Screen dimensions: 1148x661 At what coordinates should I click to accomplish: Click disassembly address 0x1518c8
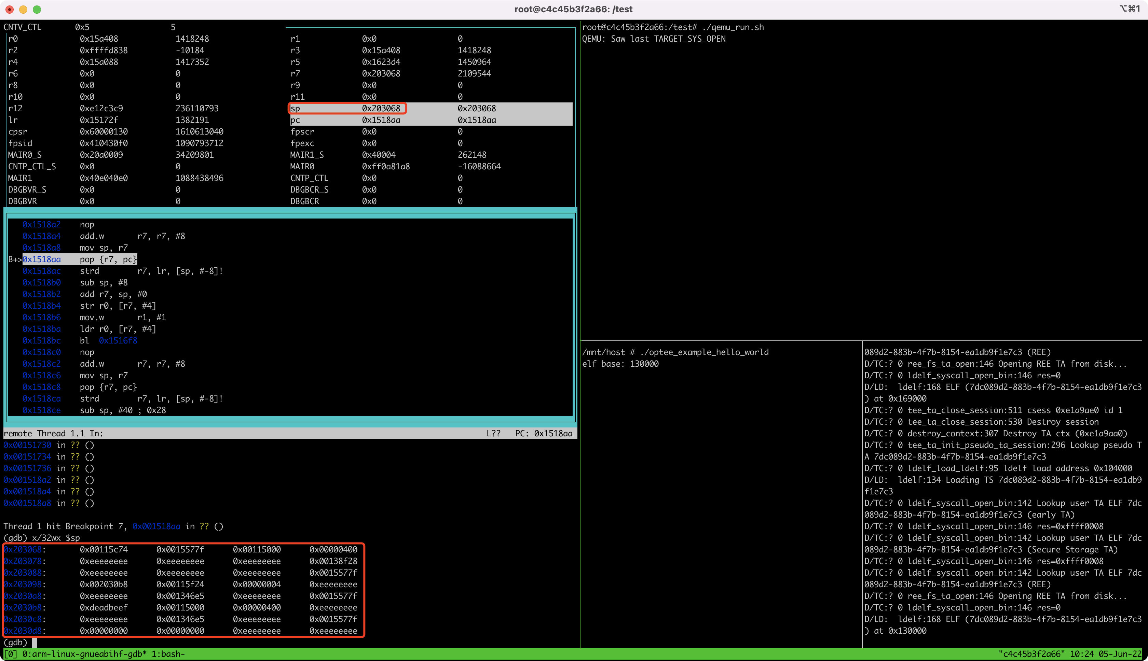click(x=42, y=387)
